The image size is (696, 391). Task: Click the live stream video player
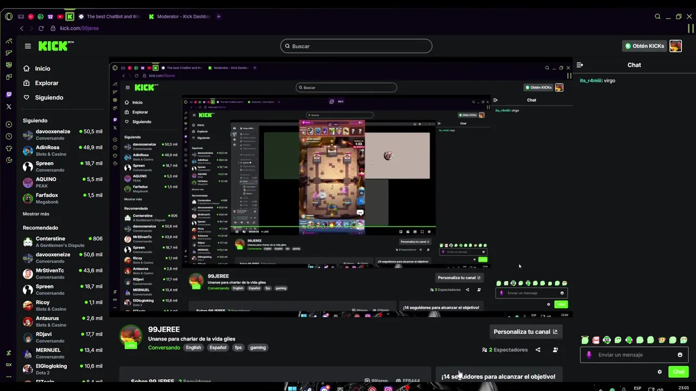tap(340, 187)
